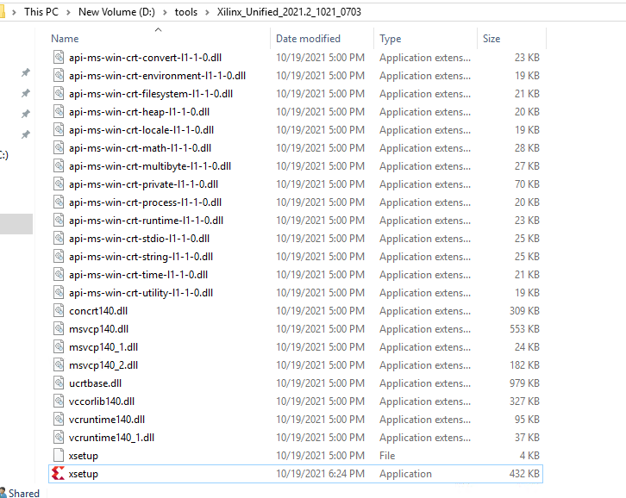Click icon of msvcp140.dll

coord(59,328)
